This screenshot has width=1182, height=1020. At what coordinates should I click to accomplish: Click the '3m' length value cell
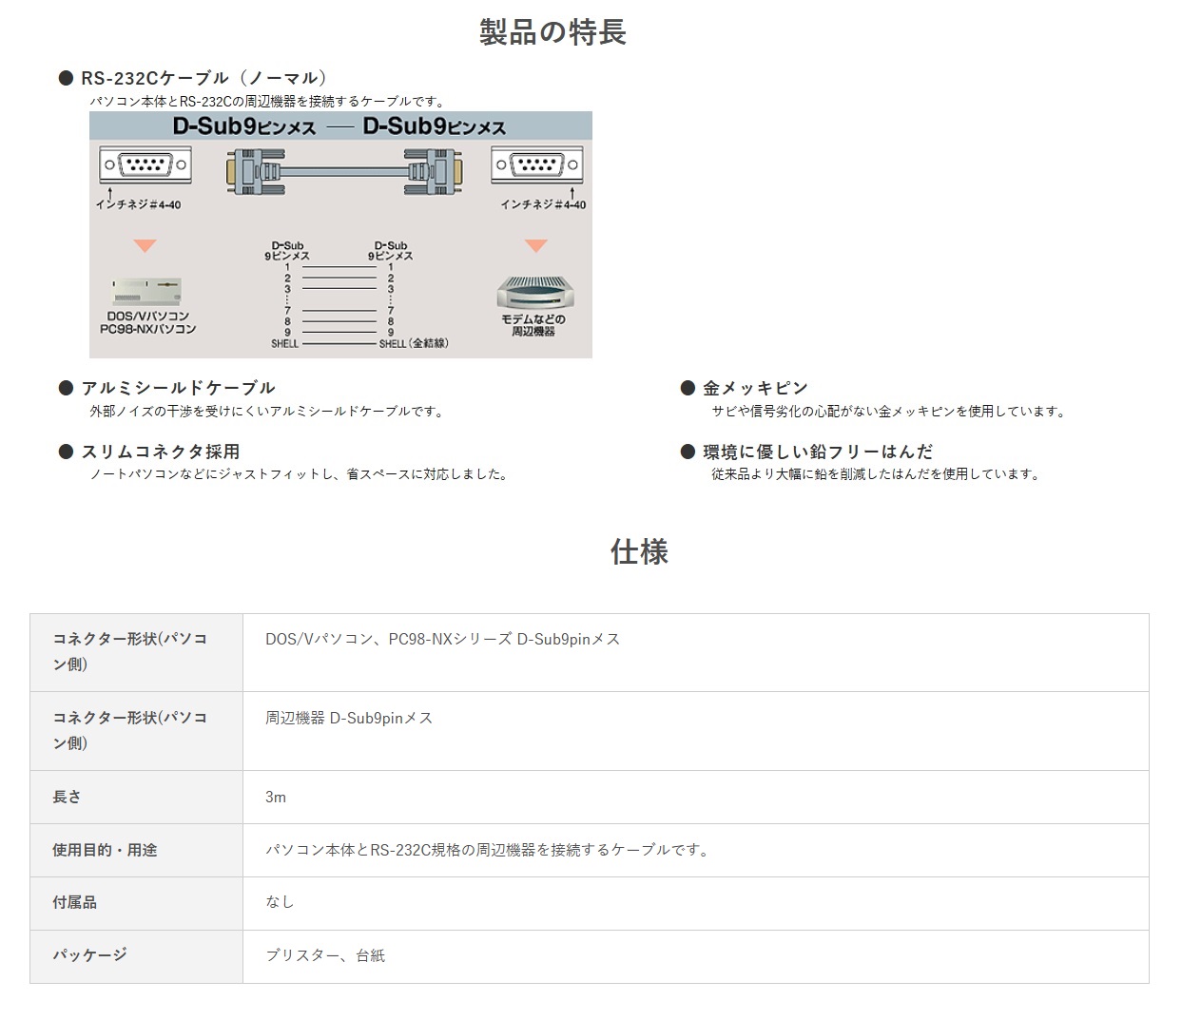(696, 797)
